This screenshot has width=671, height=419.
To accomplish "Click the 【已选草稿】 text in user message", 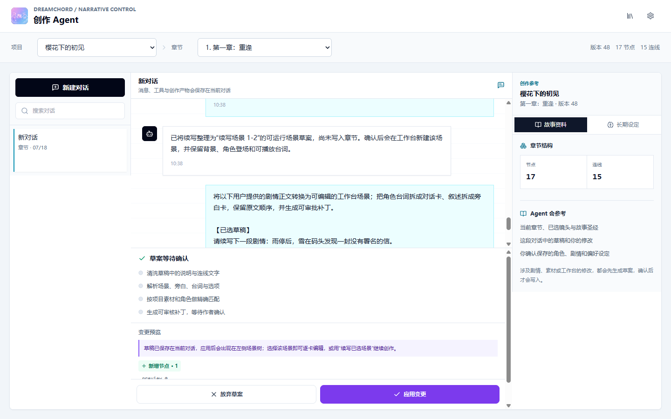I will 233,230.
